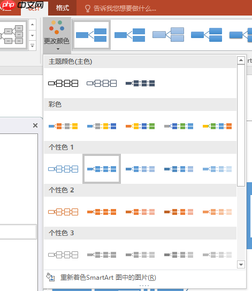
Task: Select highlighted solid blue fill in 个性色 1
Action: (x=102, y=169)
